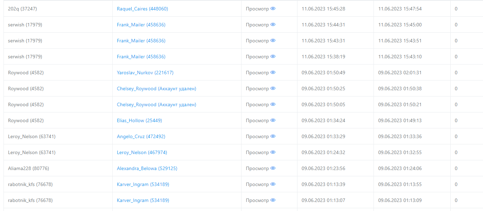The width and height of the screenshot is (483, 211).
Task: Click eye icon in the 11.06.2023 15:38:19 row
Action: (x=273, y=57)
